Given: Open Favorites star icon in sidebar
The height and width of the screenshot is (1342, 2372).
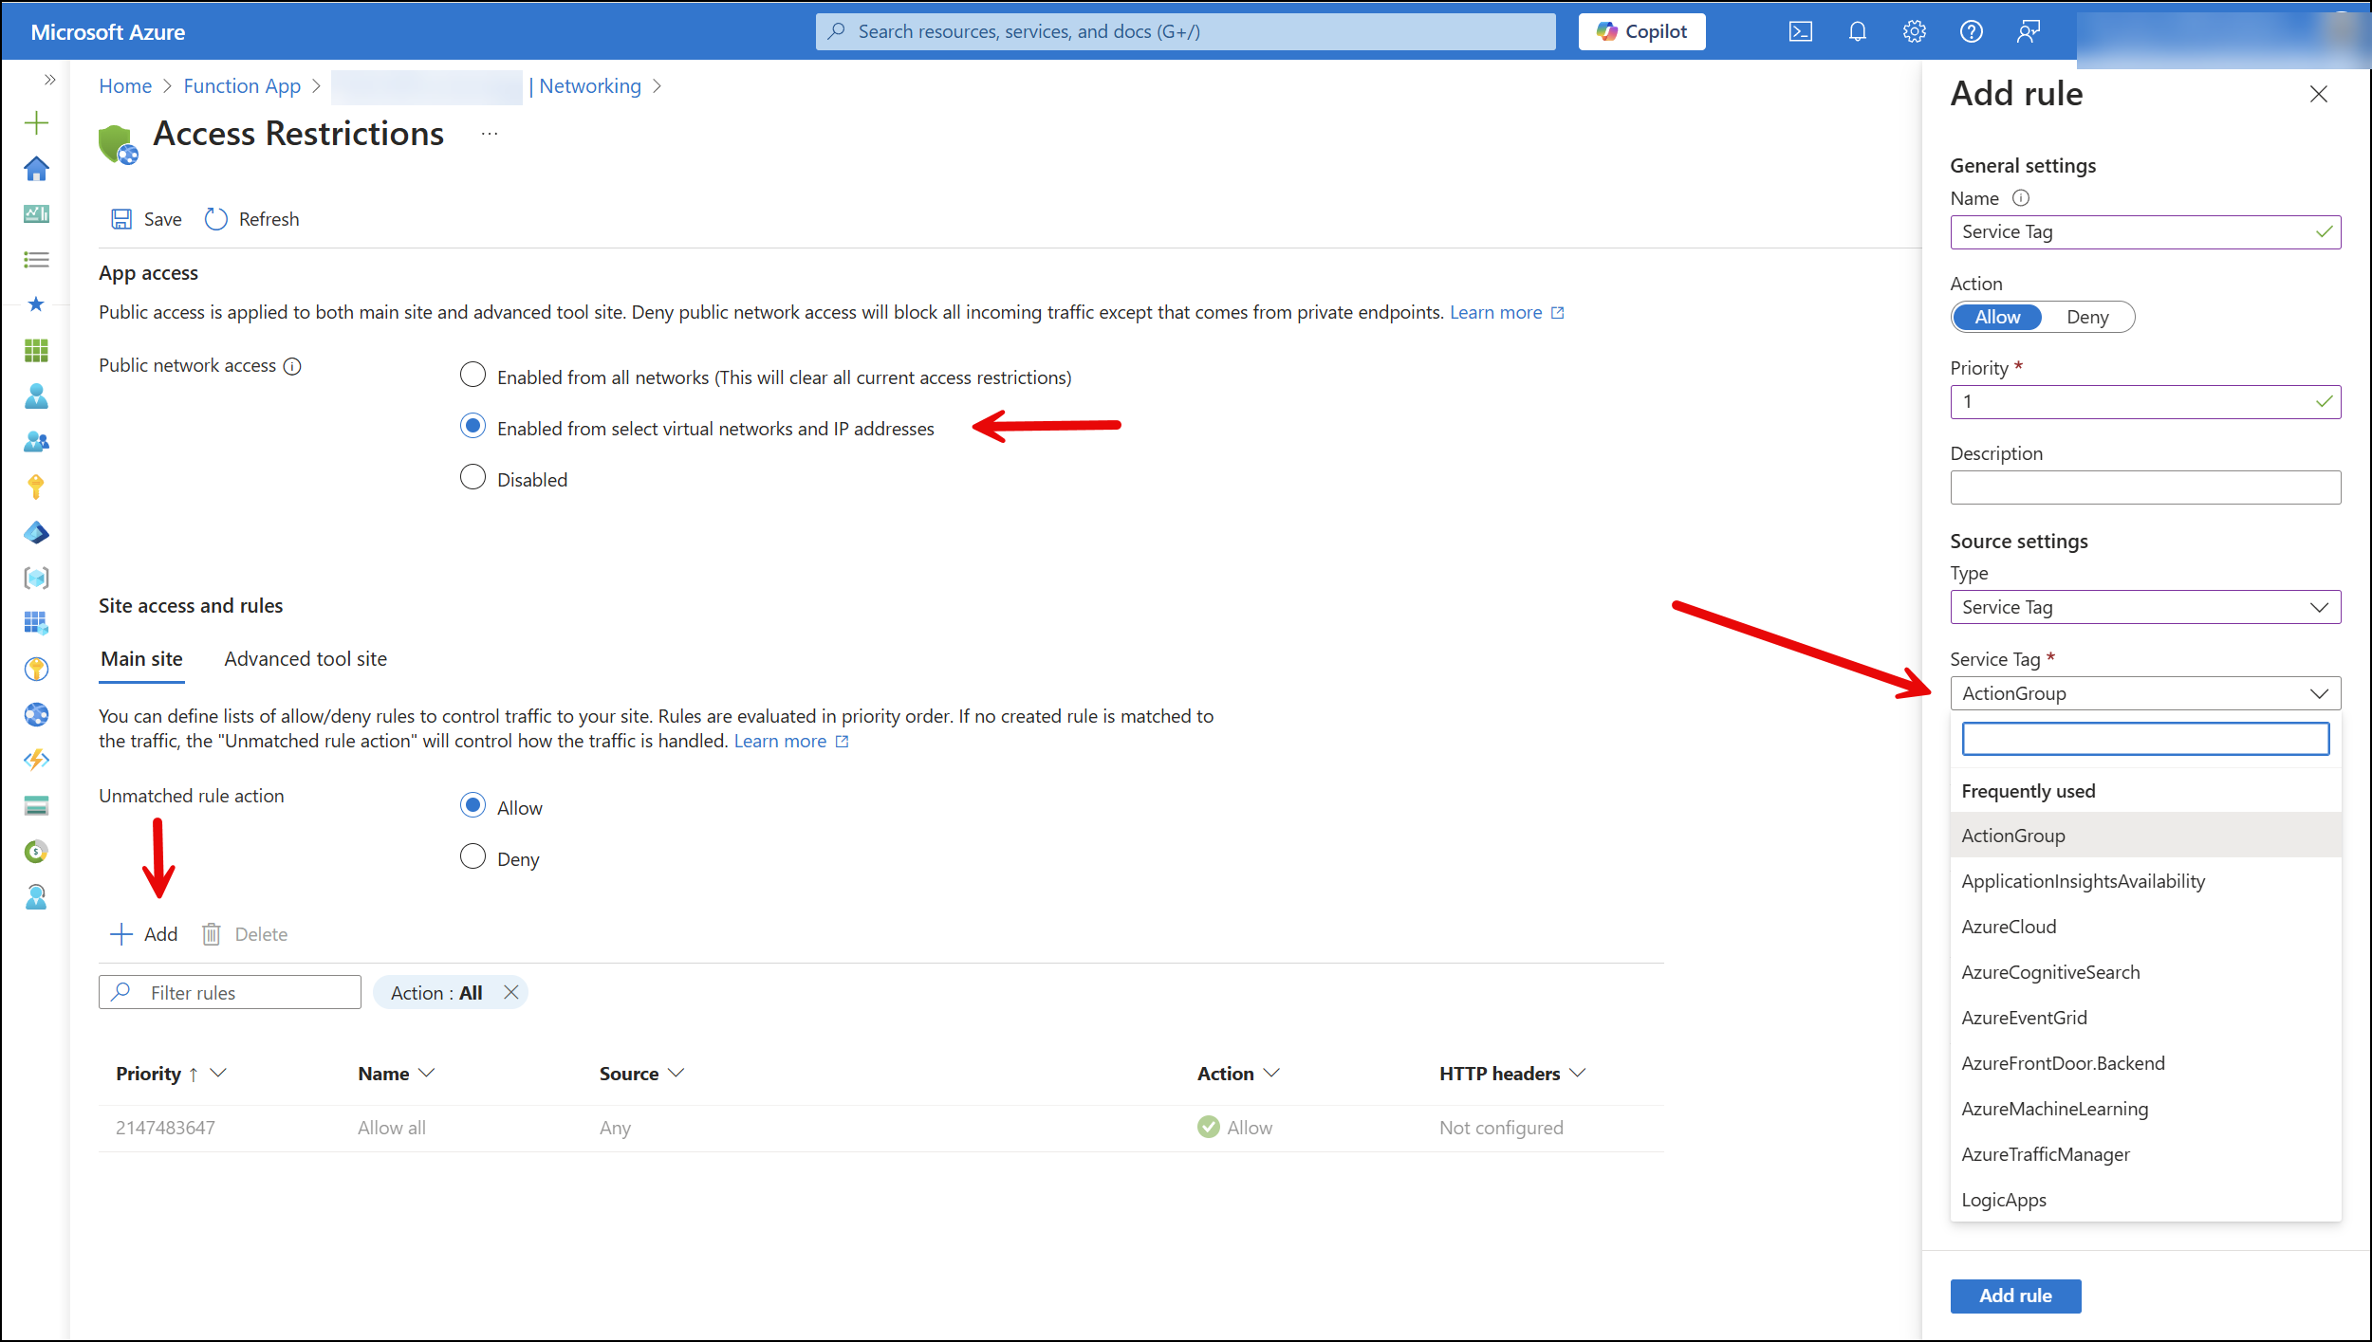Looking at the screenshot, I should (x=36, y=303).
